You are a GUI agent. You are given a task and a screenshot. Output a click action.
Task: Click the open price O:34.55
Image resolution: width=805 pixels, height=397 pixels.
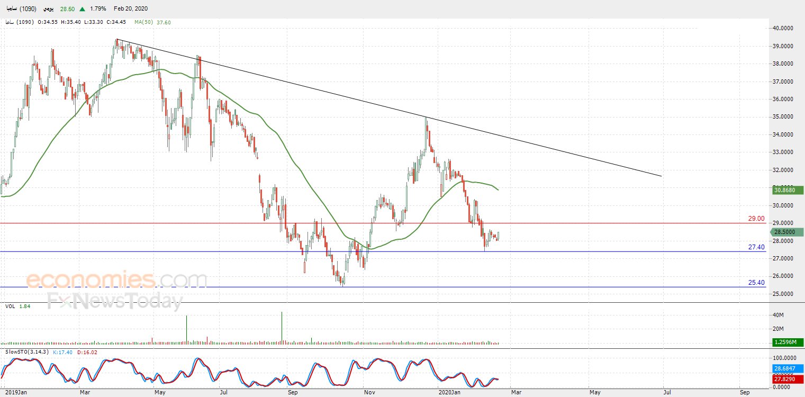pos(47,22)
